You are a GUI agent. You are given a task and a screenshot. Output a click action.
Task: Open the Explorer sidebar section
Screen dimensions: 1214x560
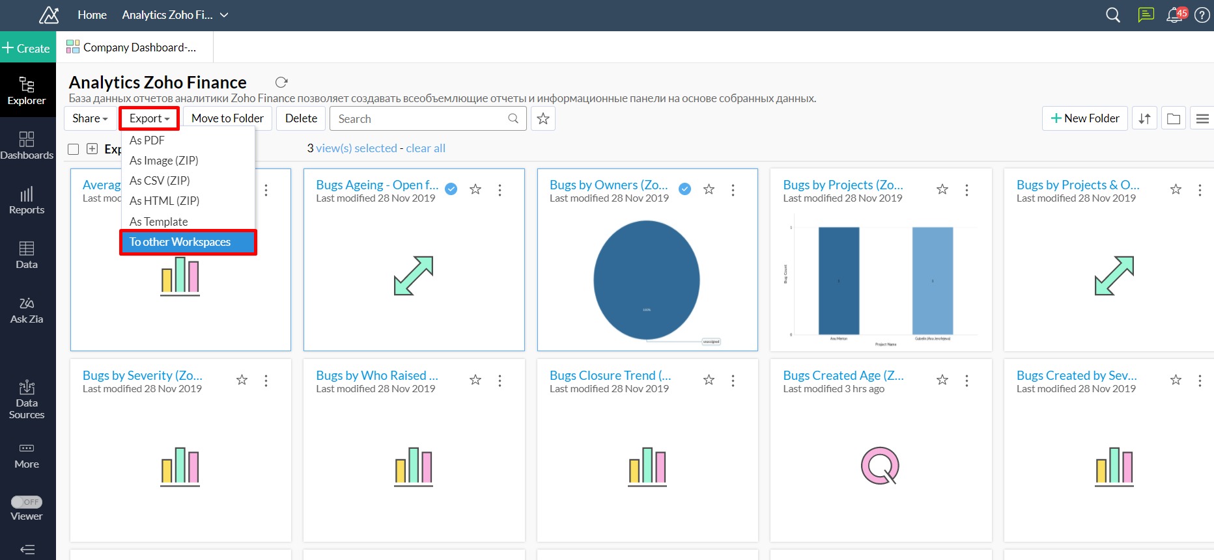point(27,90)
